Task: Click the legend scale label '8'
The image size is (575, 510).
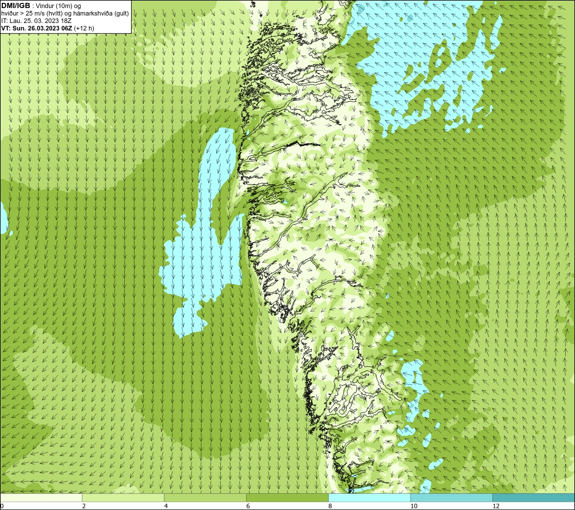Action: pos(331,506)
